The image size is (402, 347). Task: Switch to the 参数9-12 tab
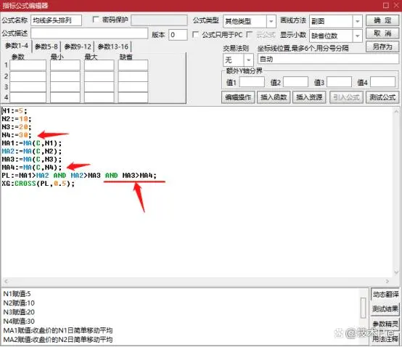coord(78,46)
